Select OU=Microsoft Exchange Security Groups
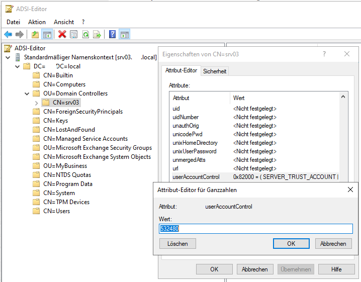Image resolution: width=361 pixels, height=282 pixels. (97, 148)
